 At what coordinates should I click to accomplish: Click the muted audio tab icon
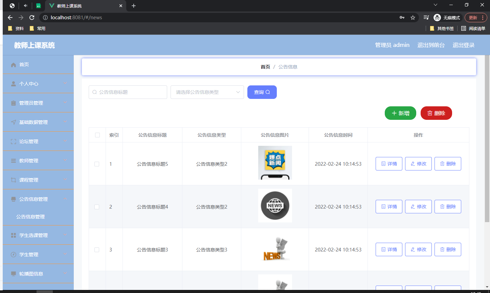26,6
